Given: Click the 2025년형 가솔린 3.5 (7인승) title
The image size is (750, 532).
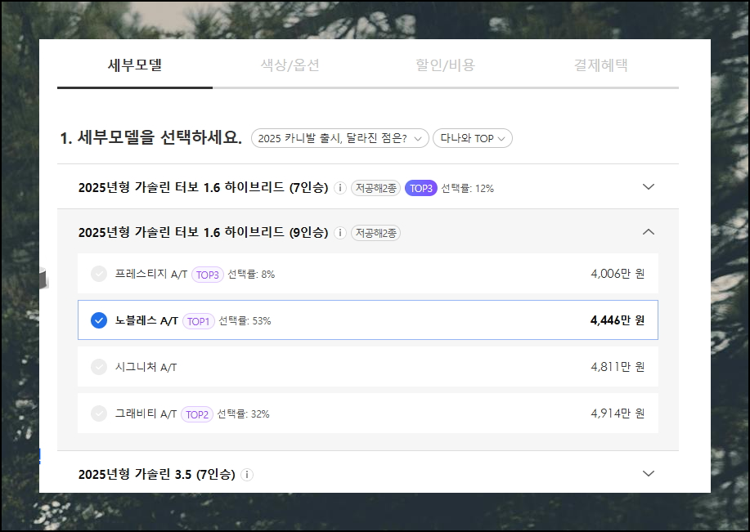Looking at the screenshot, I should point(157,474).
